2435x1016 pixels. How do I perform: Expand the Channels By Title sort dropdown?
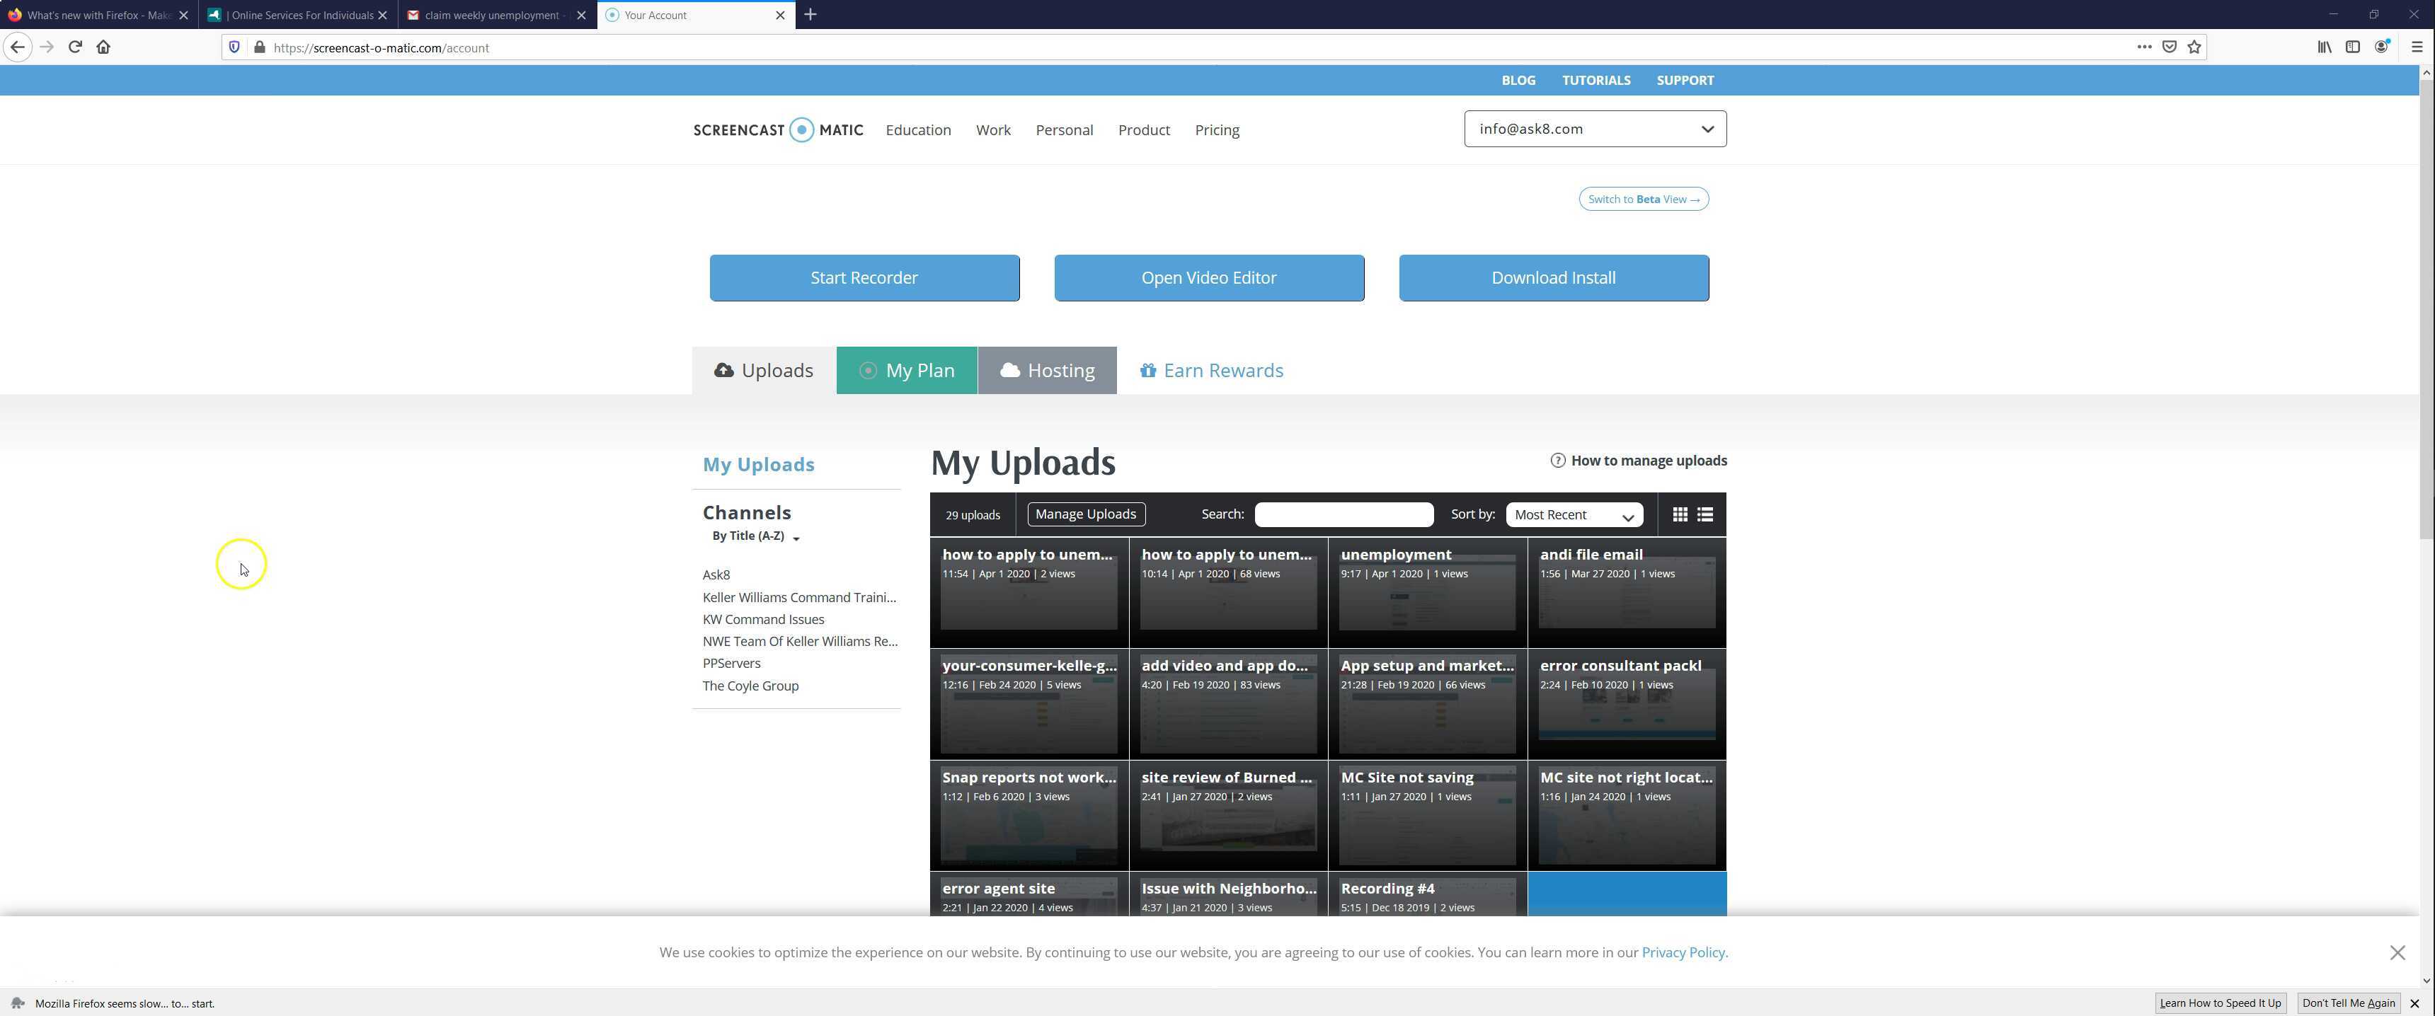click(755, 536)
